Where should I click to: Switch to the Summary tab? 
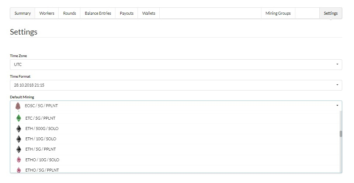click(22, 13)
